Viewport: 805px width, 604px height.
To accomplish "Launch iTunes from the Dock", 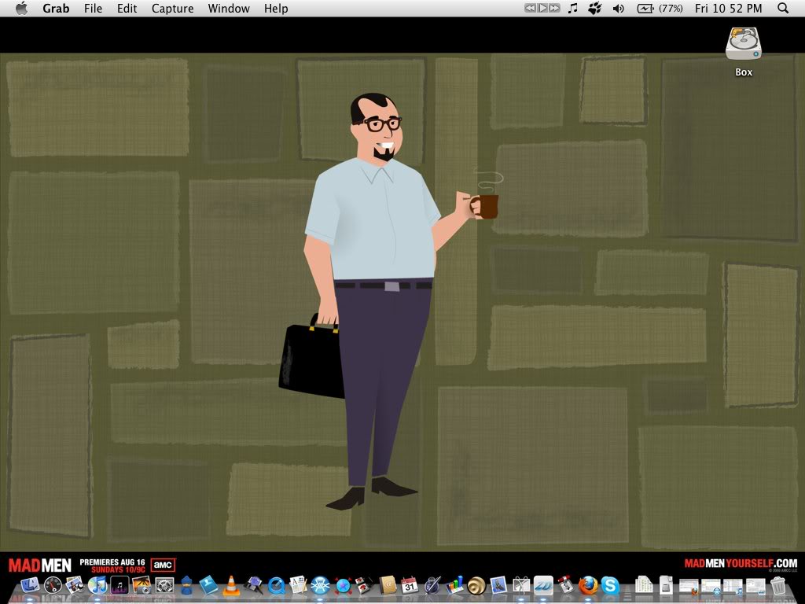I will coord(97,585).
